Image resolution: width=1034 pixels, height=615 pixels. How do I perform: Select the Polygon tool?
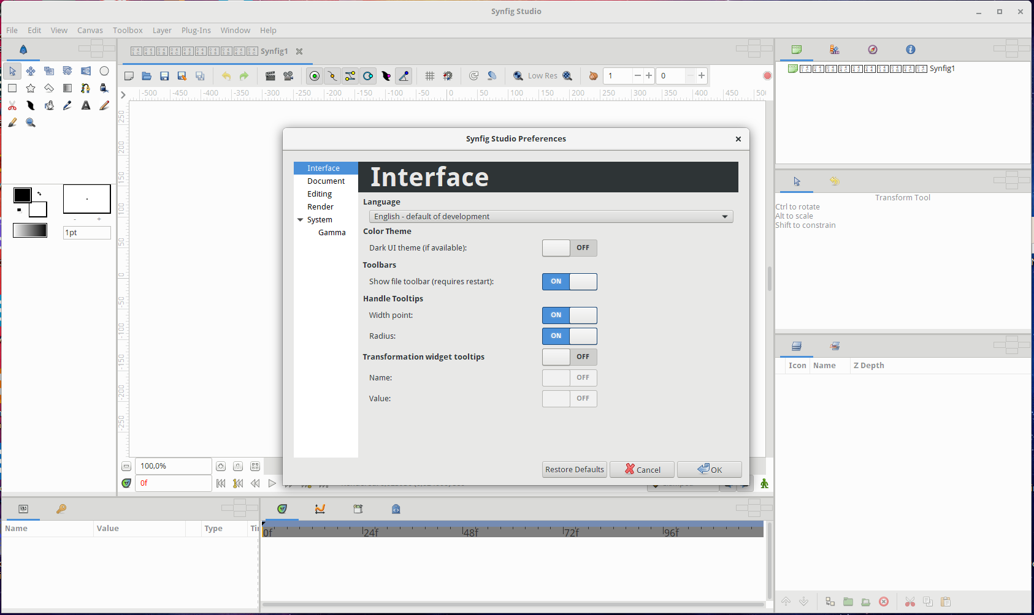[49, 88]
